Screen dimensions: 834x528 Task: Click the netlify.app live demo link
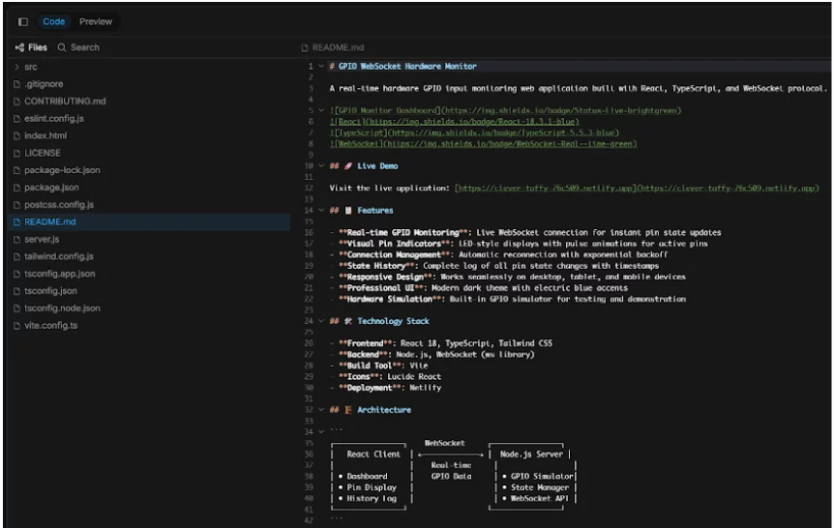click(x=637, y=189)
